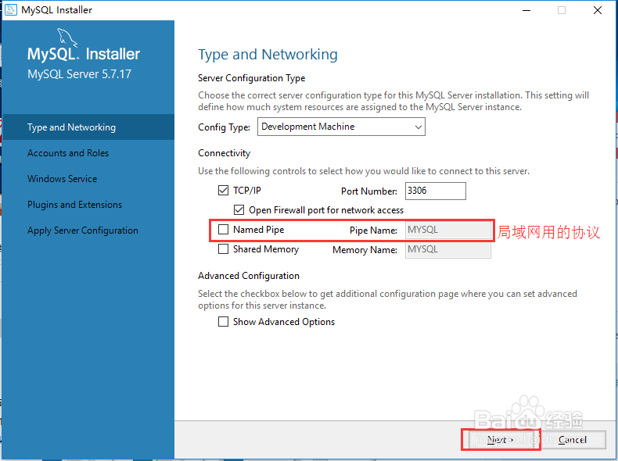Minimize the MySQL Installer window
This screenshot has height=461, width=618.
(x=526, y=10)
